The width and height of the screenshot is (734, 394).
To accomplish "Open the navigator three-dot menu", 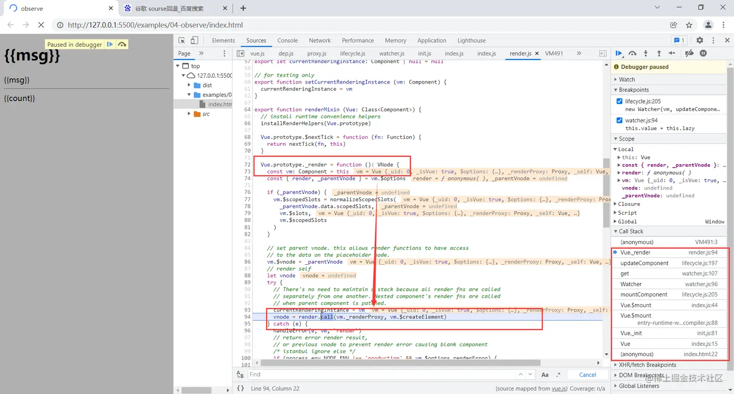I will point(224,53).
